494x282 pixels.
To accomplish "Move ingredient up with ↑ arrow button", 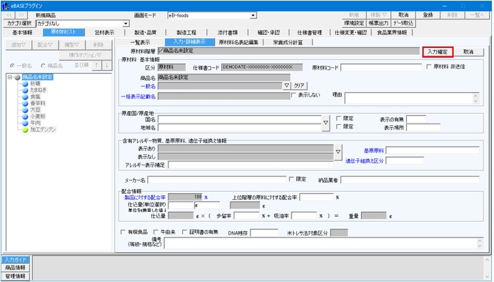I will pos(97,65).
